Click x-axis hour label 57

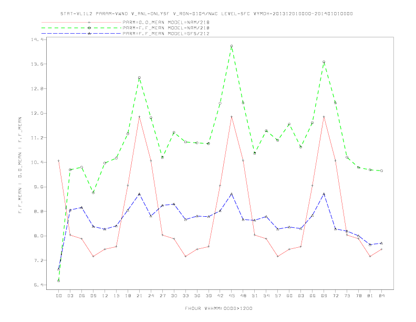click(x=278, y=296)
